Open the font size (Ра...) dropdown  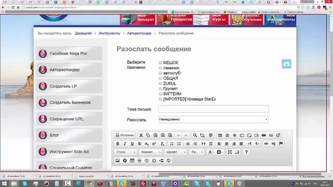(197, 152)
